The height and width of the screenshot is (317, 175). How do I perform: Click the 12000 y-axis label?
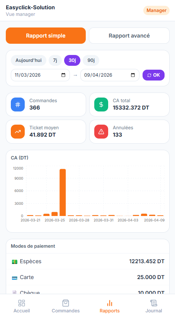[18, 168]
